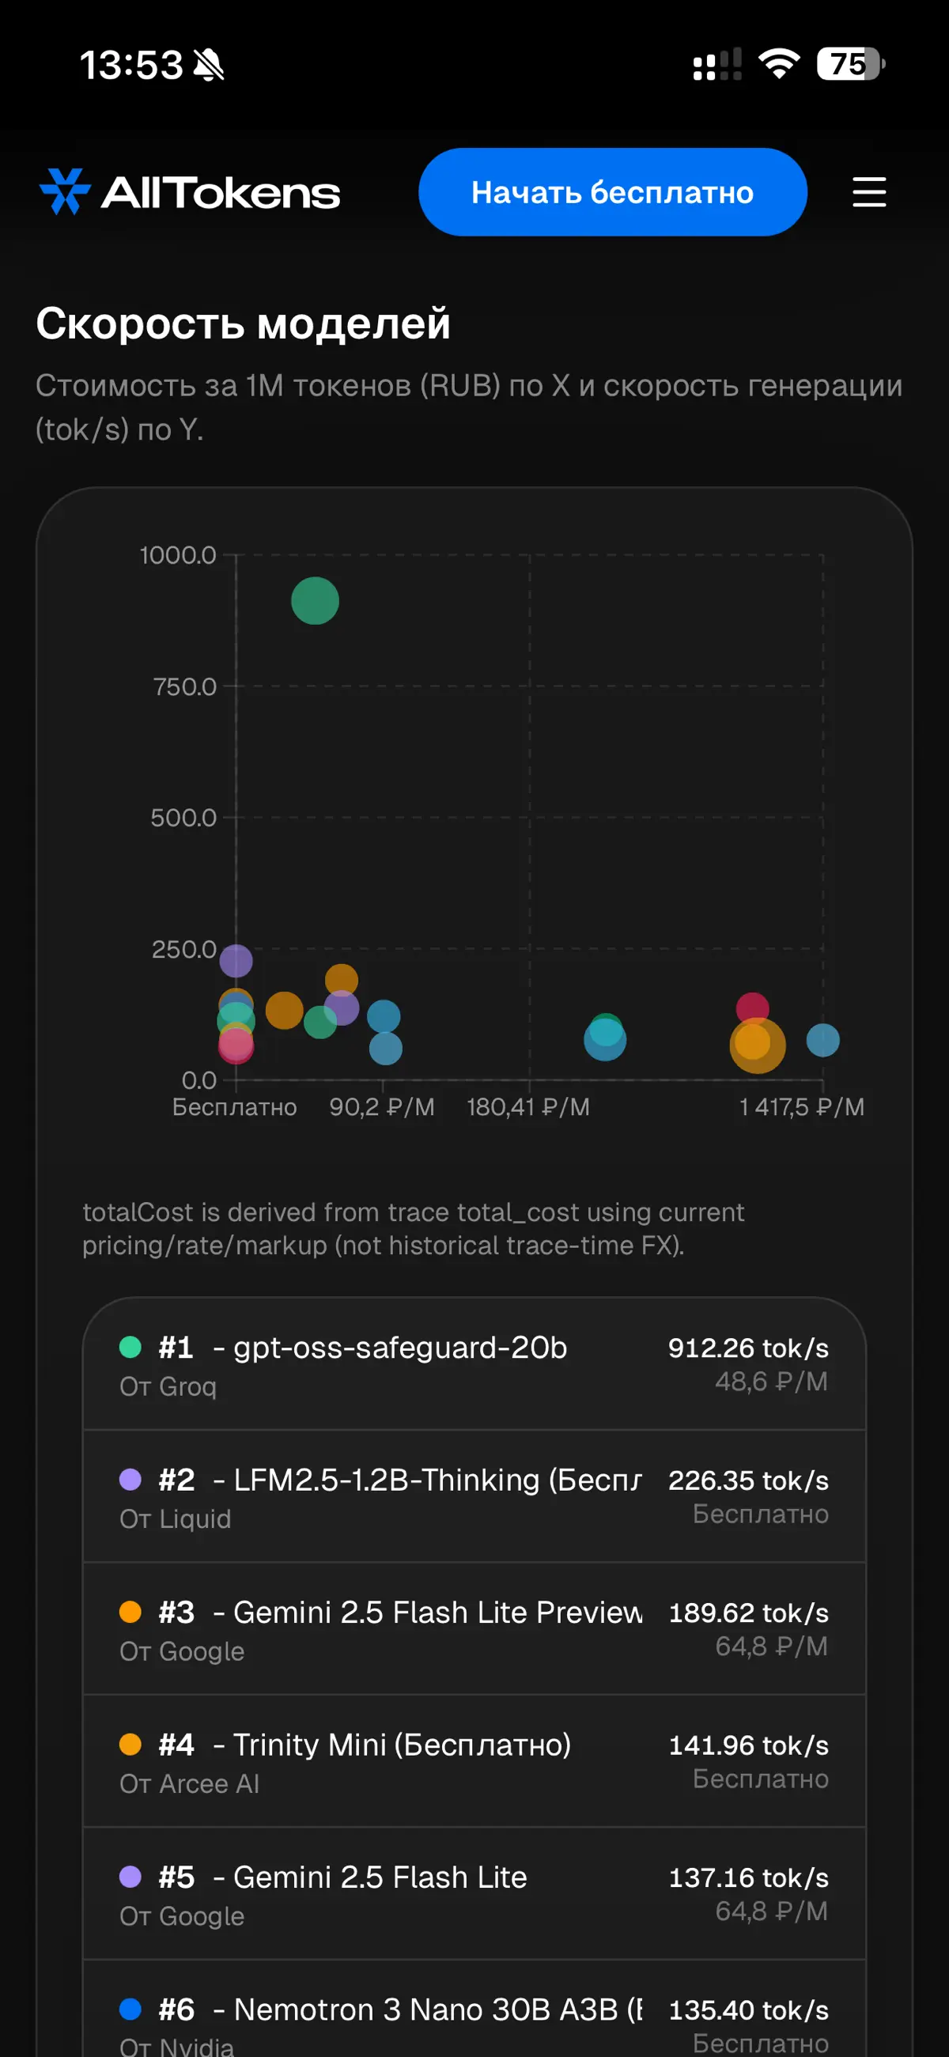
Task: Open the hamburger menu icon
Action: pyautogui.click(x=869, y=192)
